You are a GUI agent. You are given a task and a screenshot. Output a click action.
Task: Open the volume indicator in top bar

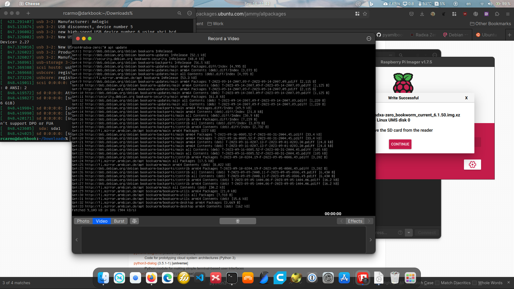point(490,4)
